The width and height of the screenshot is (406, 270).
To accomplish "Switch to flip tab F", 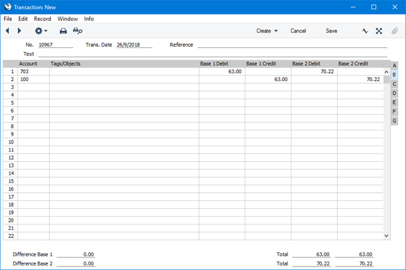I will pos(394,111).
